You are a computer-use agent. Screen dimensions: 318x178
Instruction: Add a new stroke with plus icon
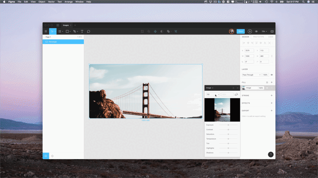(x=271, y=96)
